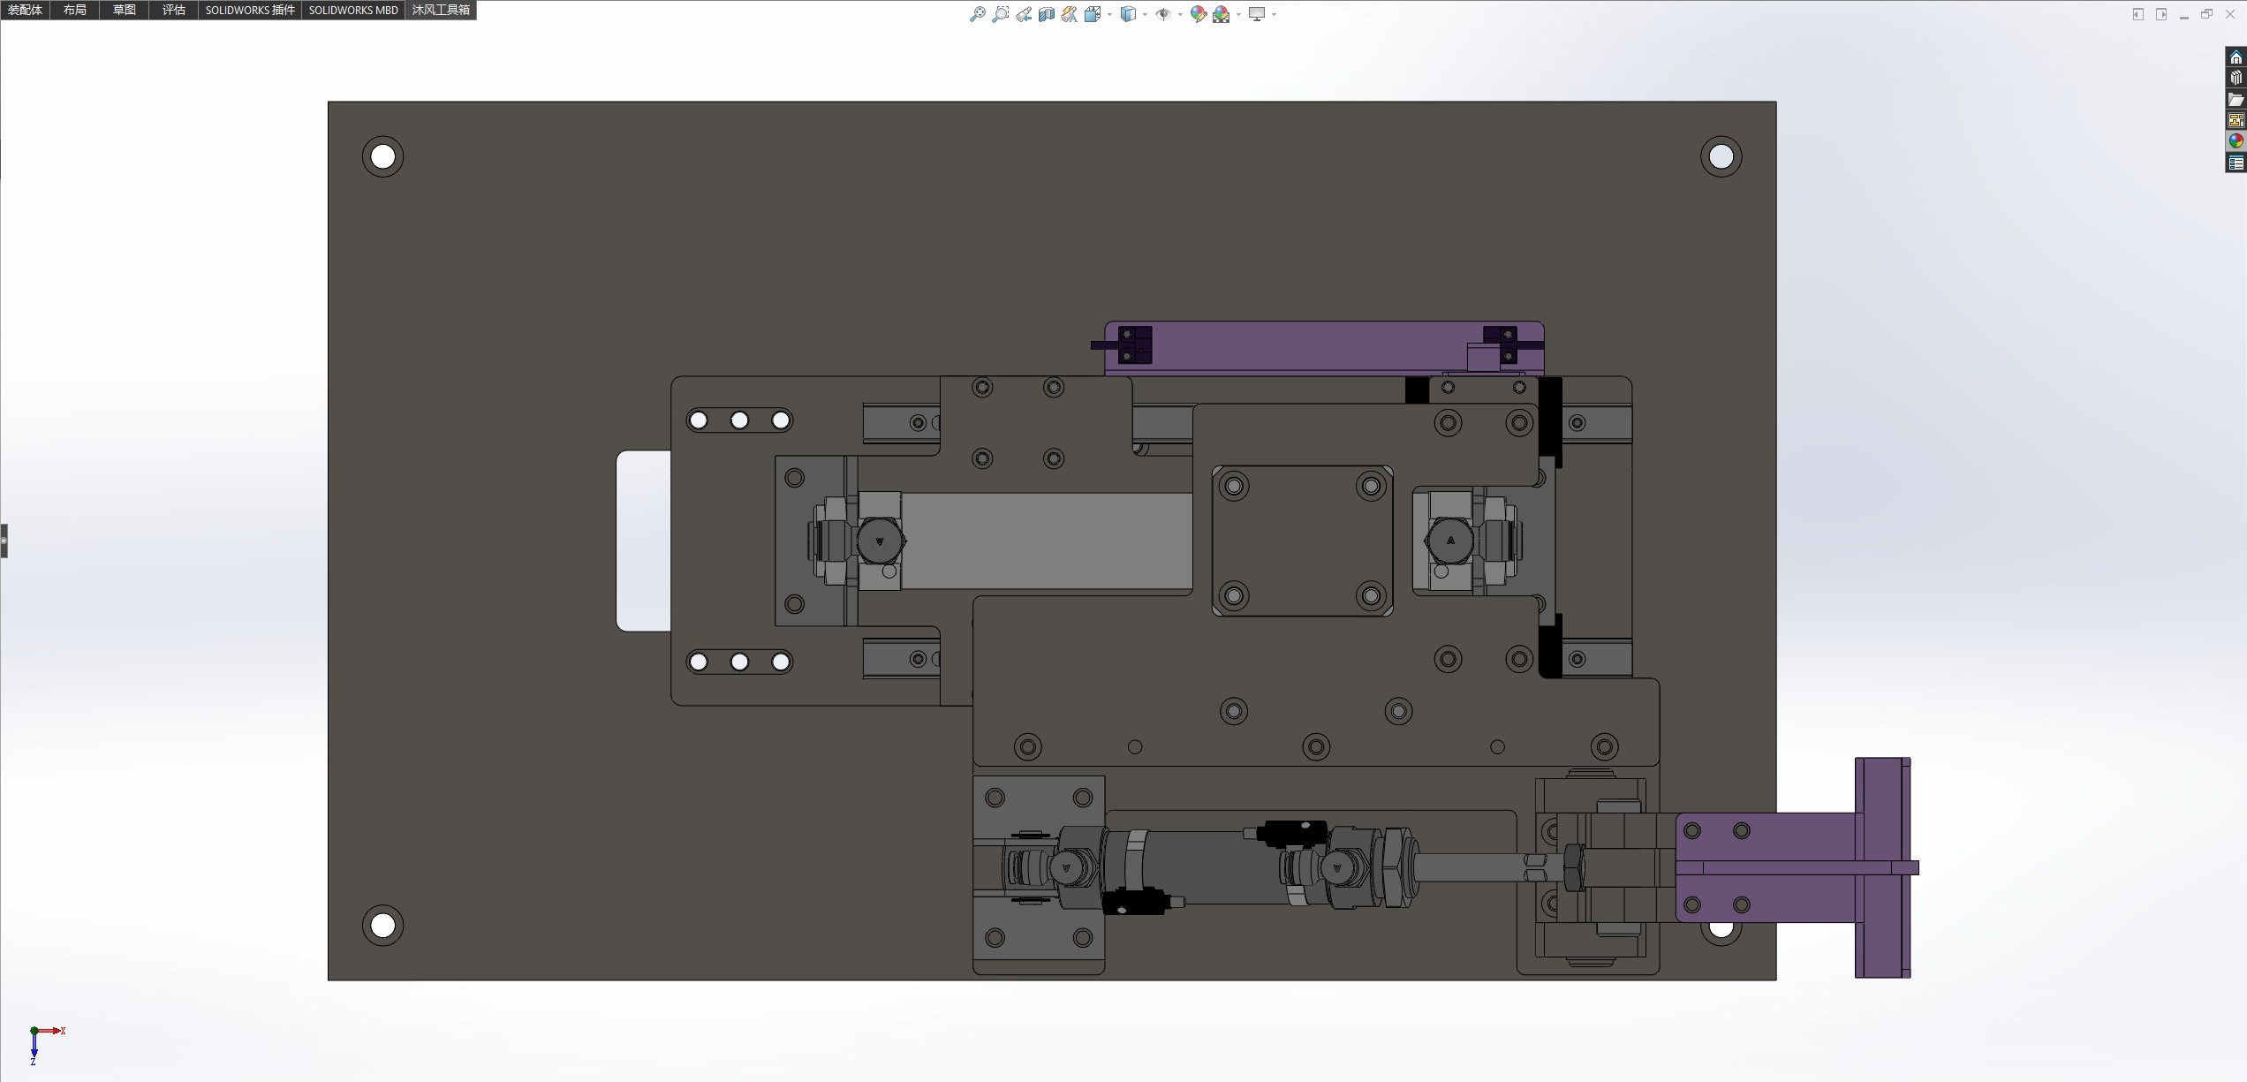The image size is (2247, 1082).
Task: Open the Apply Scene dropdown arrow
Action: [1238, 14]
